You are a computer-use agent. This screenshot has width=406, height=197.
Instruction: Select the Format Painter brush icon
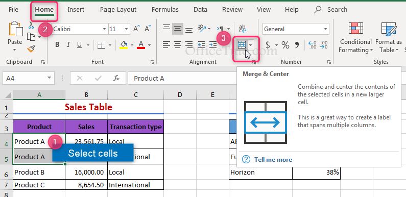[31, 48]
